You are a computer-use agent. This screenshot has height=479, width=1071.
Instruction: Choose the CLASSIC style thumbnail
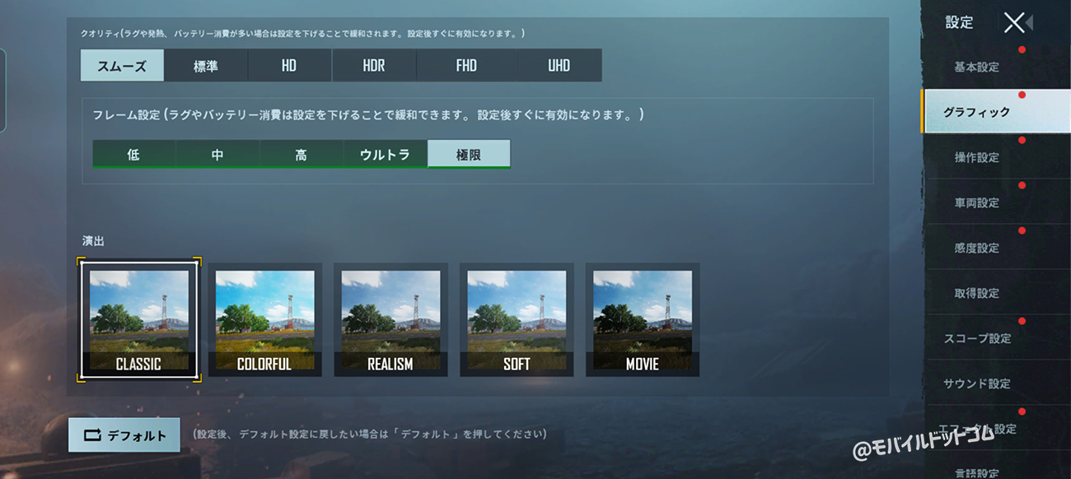[x=139, y=319]
